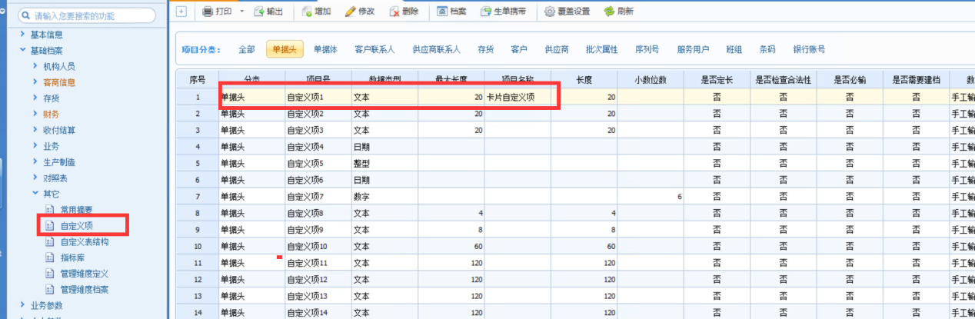Click the 覆盖设置 gear icon

pyautogui.click(x=550, y=12)
